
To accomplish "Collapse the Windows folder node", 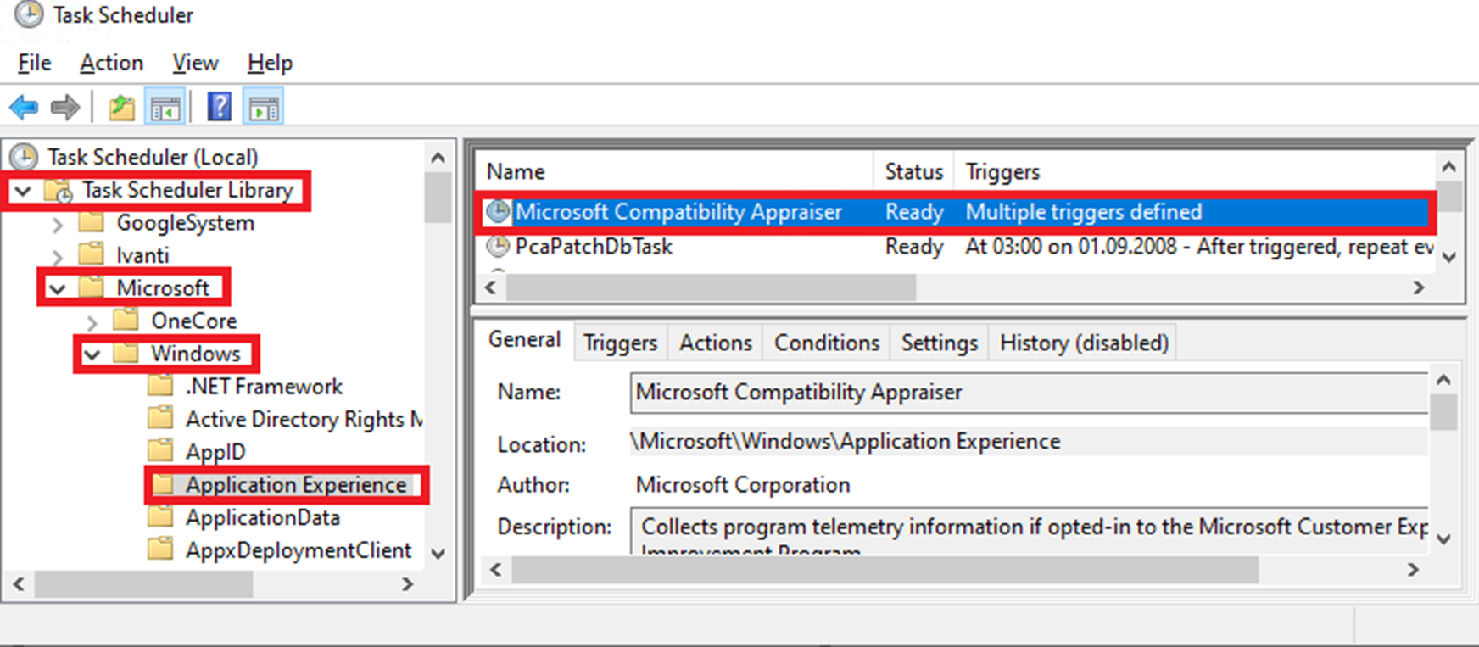I will 92,354.
